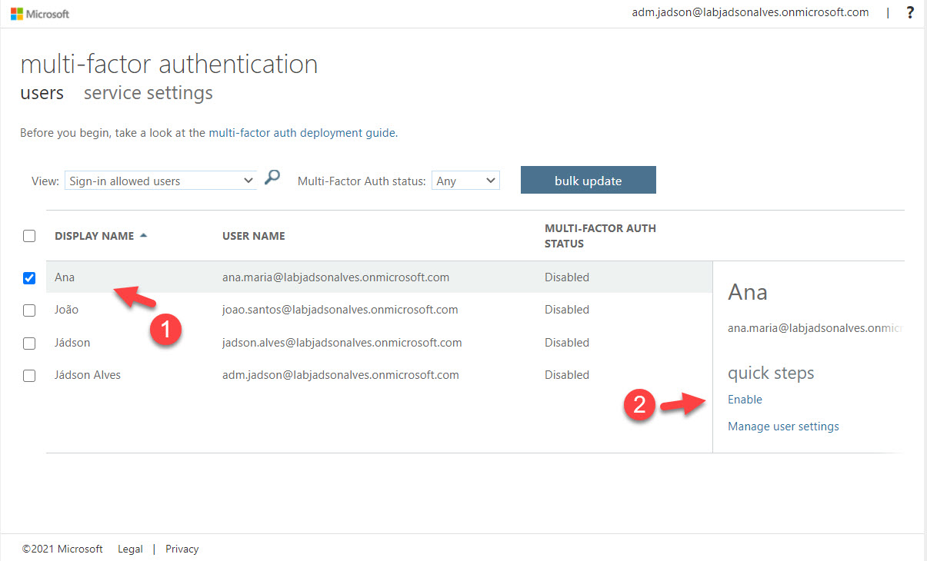The image size is (927, 561).
Task: Click the Display Name sort arrow
Action: pyautogui.click(x=143, y=236)
